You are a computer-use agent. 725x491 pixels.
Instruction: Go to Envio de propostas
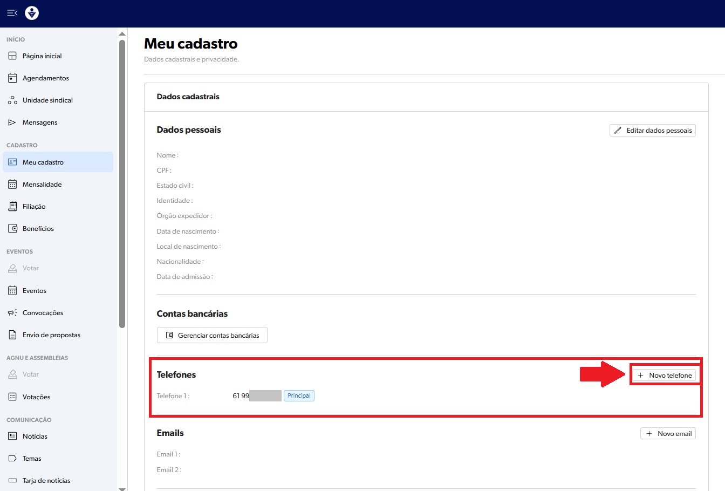click(x=51, y=335)
